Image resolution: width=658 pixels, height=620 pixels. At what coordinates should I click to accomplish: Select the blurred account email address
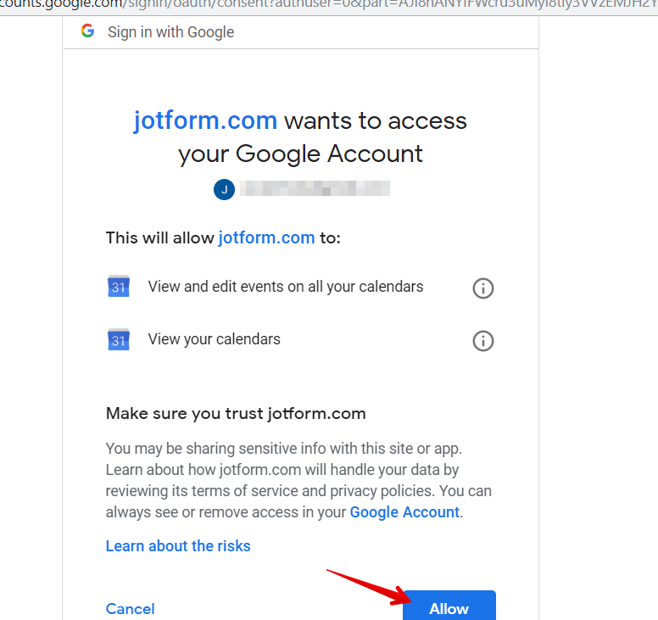point(315,188)
